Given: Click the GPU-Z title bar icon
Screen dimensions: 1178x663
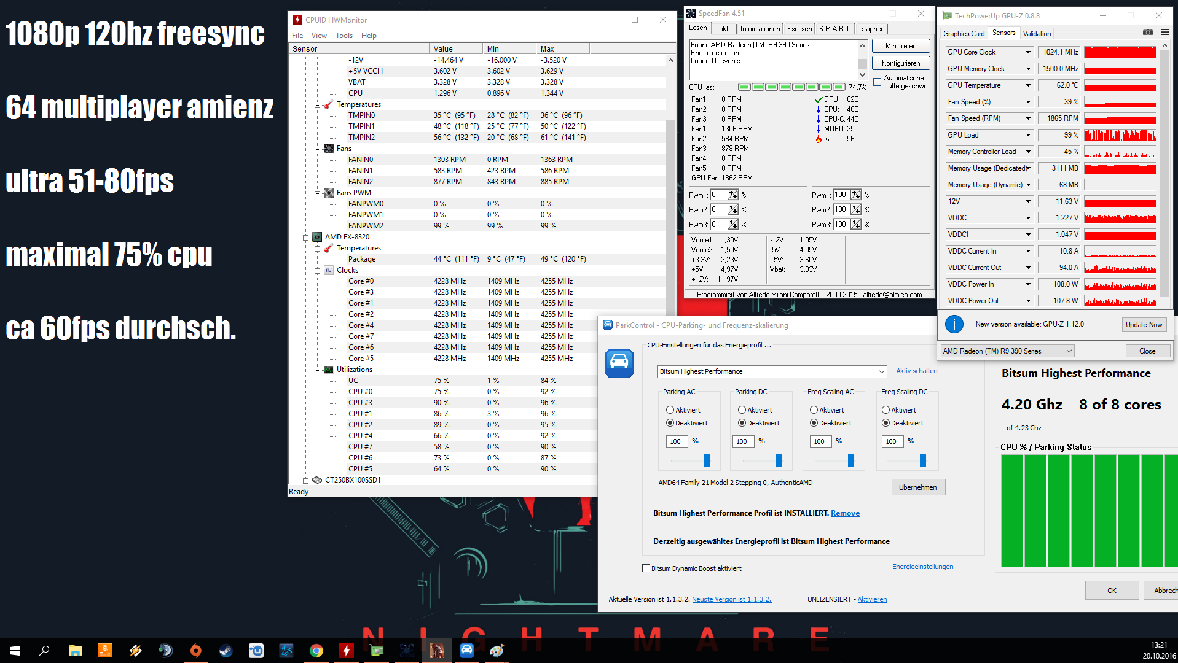Looking at the screenshot, I should pyautogui.click(x=947, y=15).
